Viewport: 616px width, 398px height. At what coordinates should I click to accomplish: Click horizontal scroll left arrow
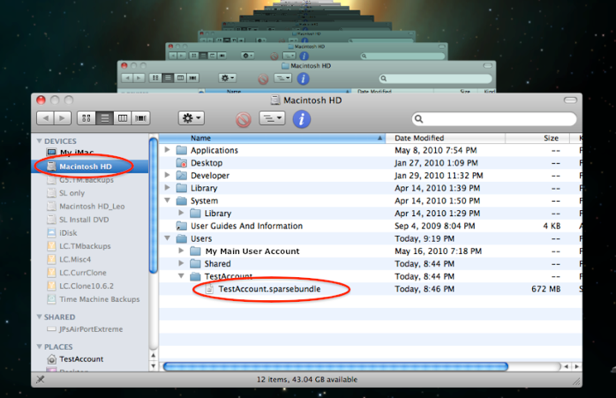point(566,366)
